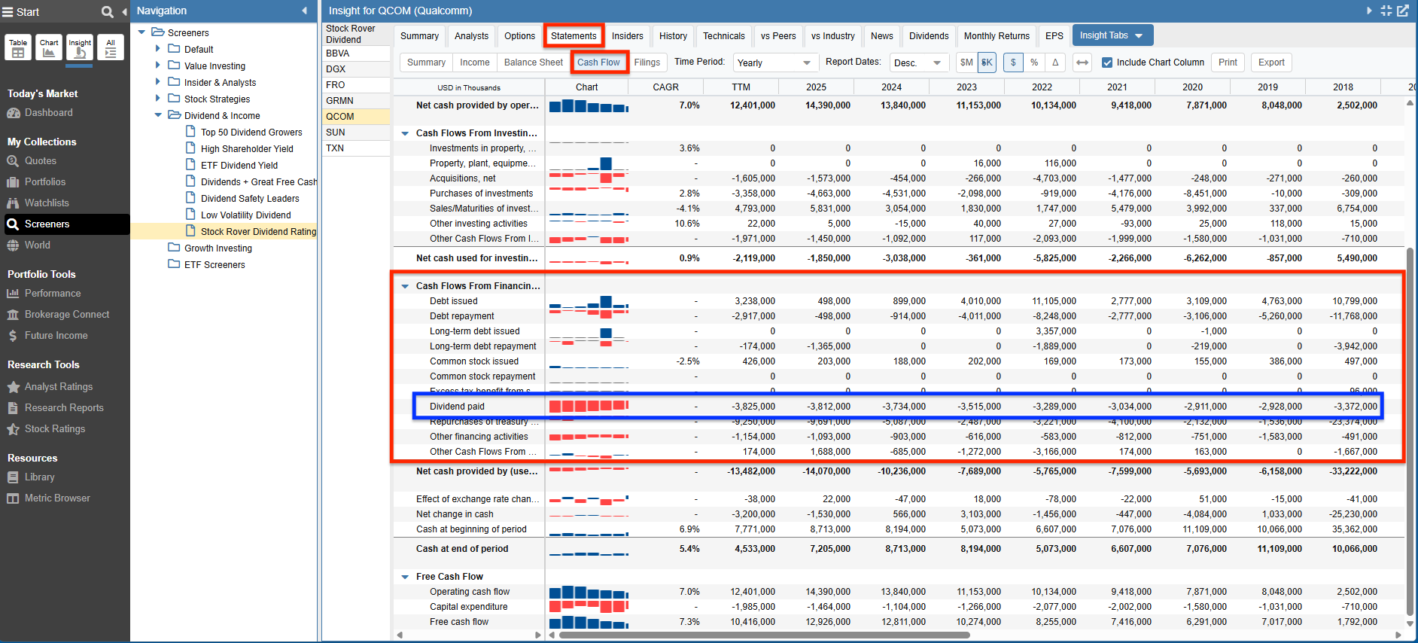Open the Insight Tabs dropdown
The image size is (1418, 643).
click(x=1112, y=35)
